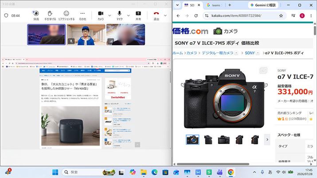
Task: Select the first front-view camera thumbnail
Action: (192, 139)
